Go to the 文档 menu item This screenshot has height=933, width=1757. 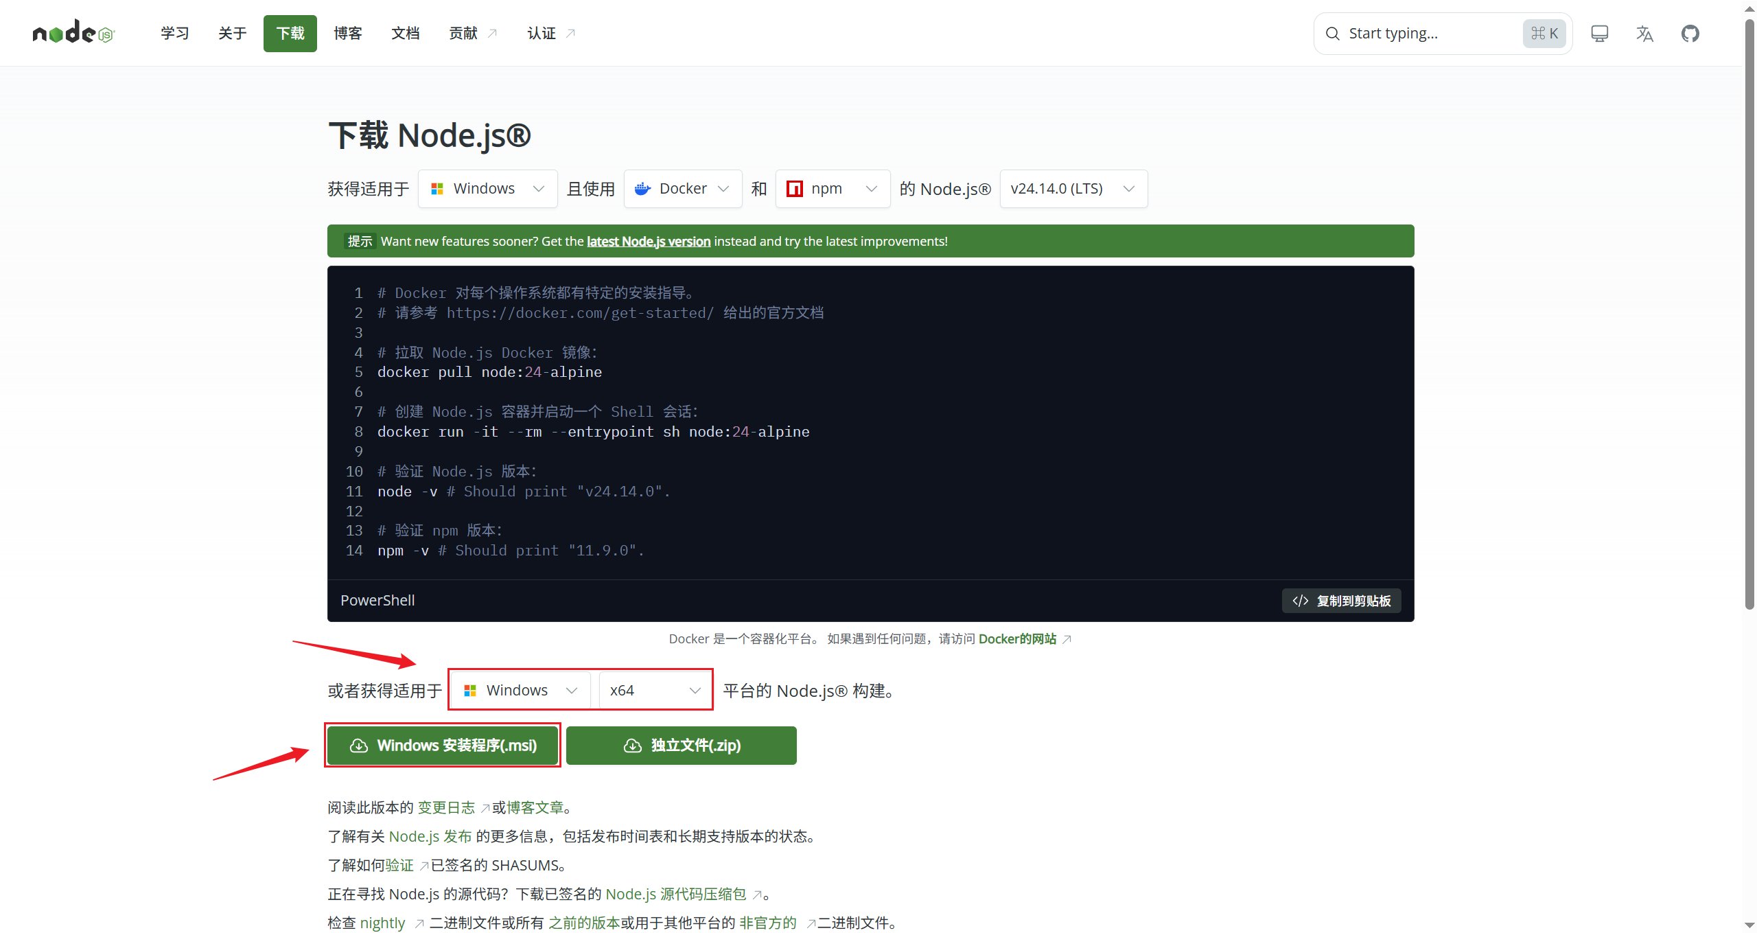point(406,34)
